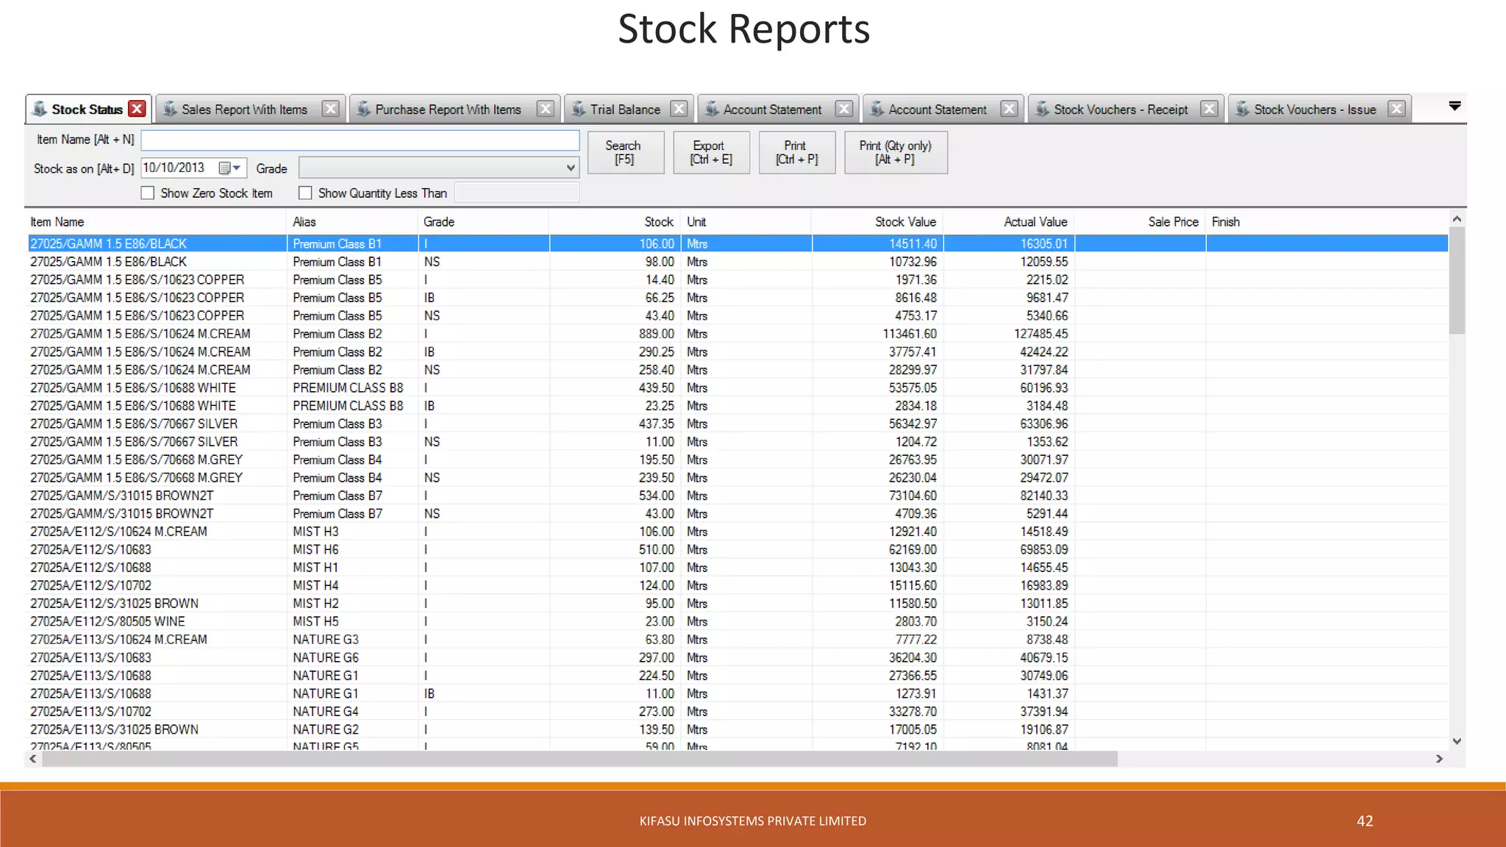Close the Stock Vouchers - Receipt tab
Screen dimensions: 1506x847
click(1209, 109)
